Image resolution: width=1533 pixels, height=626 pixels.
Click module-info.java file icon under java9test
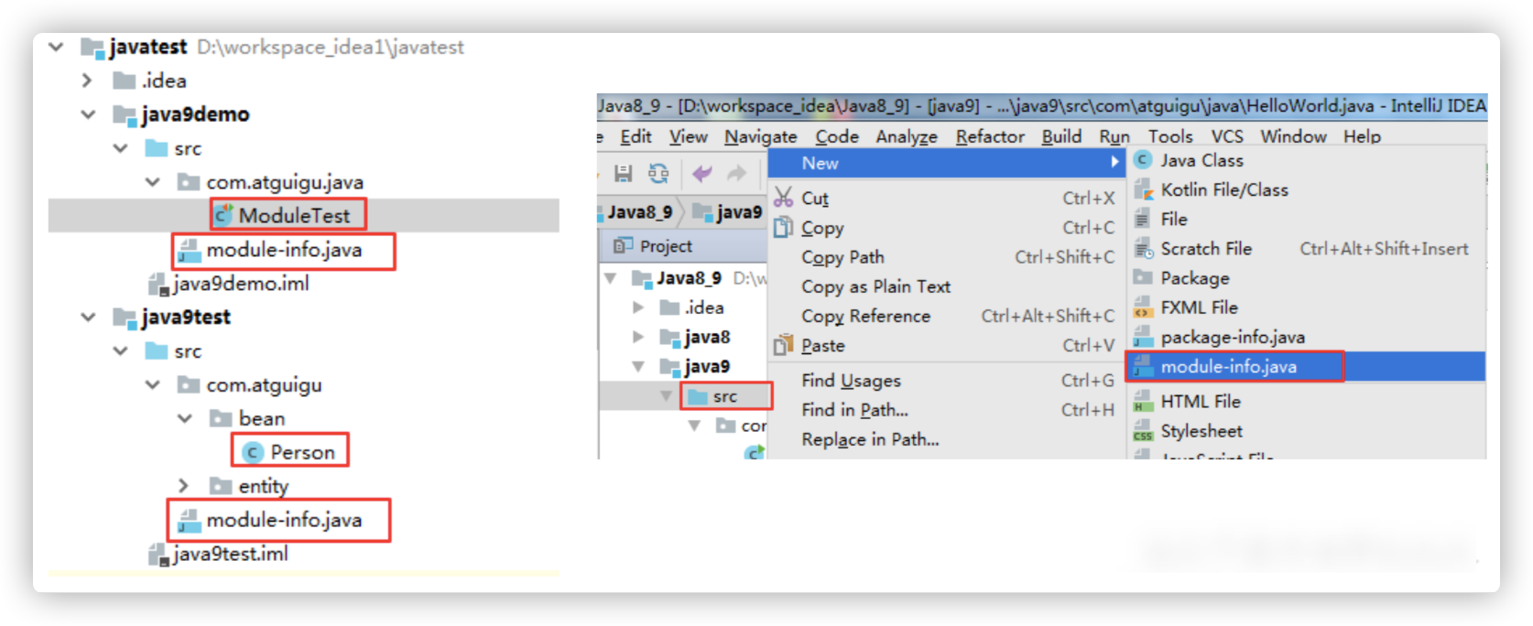coord(190,520)
